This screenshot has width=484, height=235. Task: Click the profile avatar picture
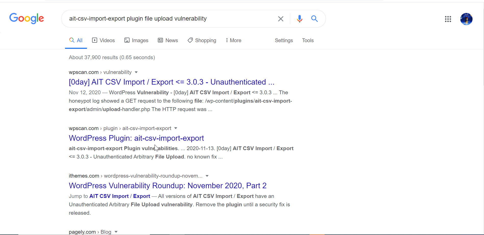(x=466, y=19)
